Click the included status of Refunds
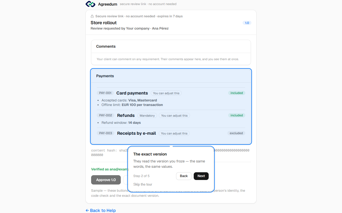 point(237,115)
